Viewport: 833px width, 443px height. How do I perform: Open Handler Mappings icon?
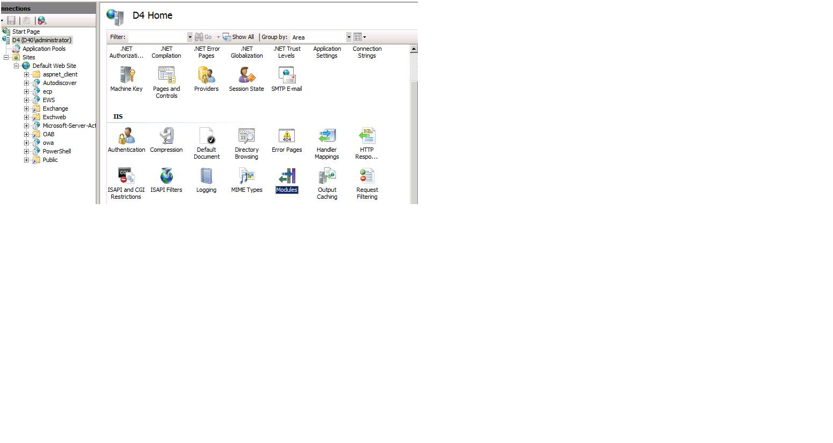[x=327, y=136]
